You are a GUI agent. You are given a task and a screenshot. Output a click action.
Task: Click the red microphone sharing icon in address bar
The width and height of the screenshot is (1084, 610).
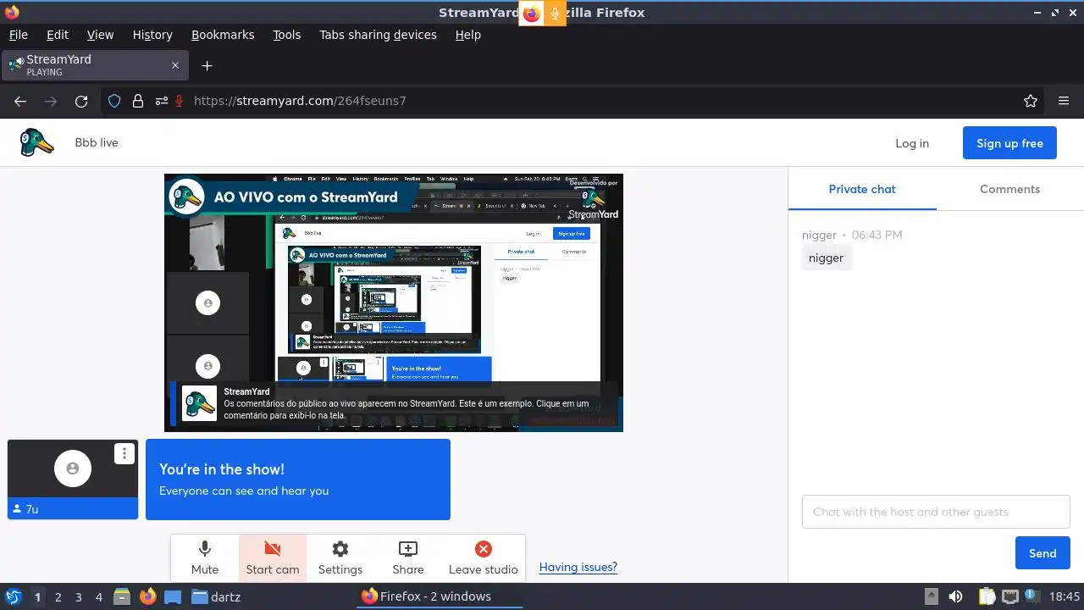click(179, 101)
